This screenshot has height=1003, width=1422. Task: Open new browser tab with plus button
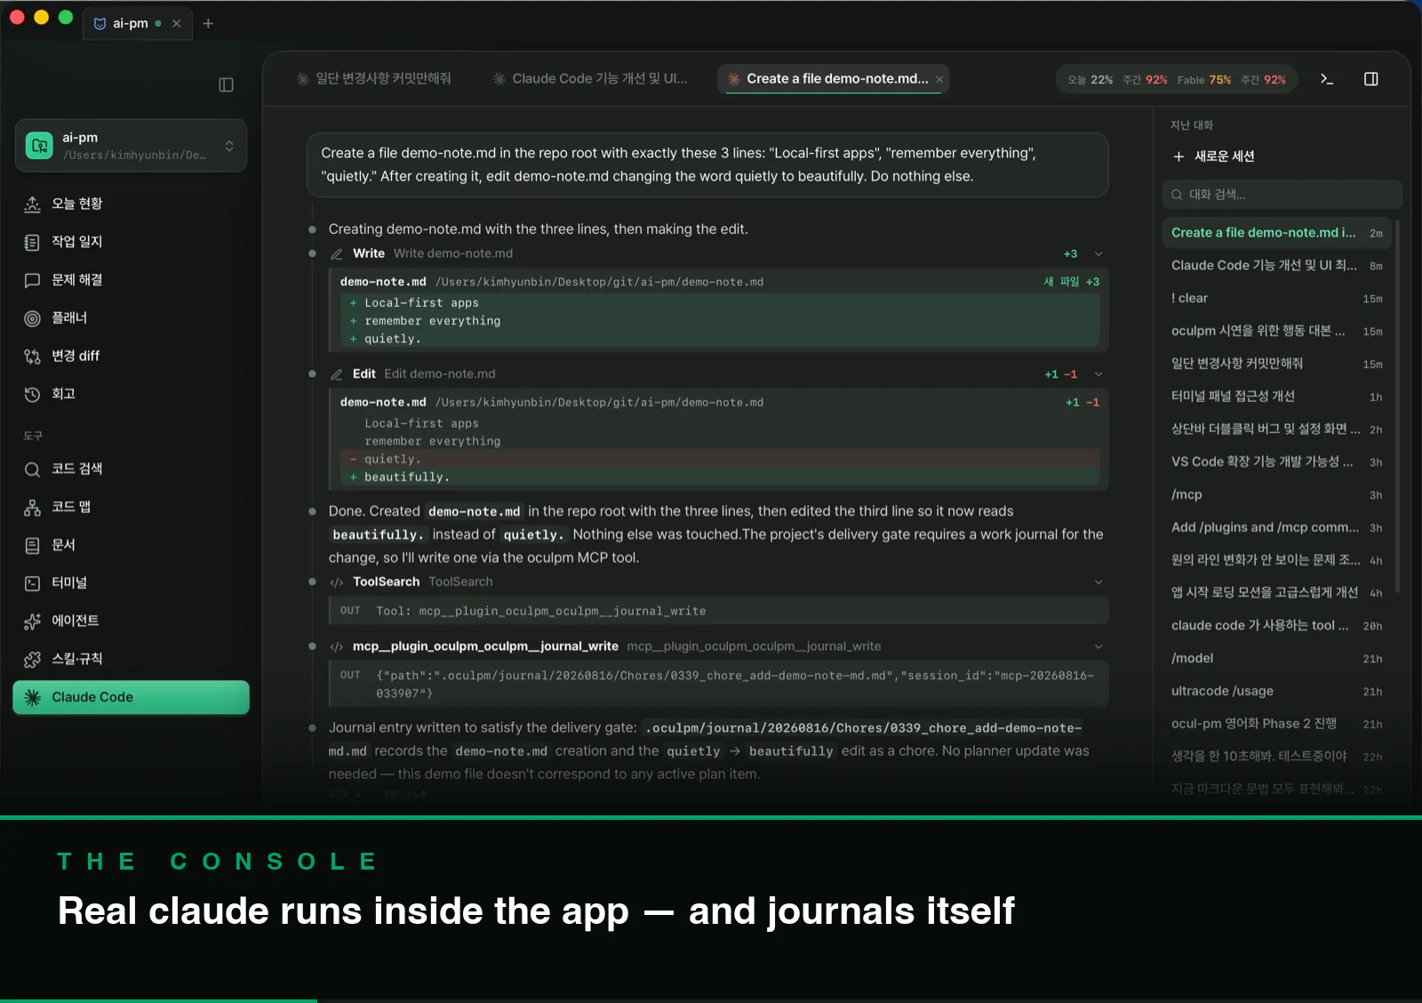click(208, 23)
